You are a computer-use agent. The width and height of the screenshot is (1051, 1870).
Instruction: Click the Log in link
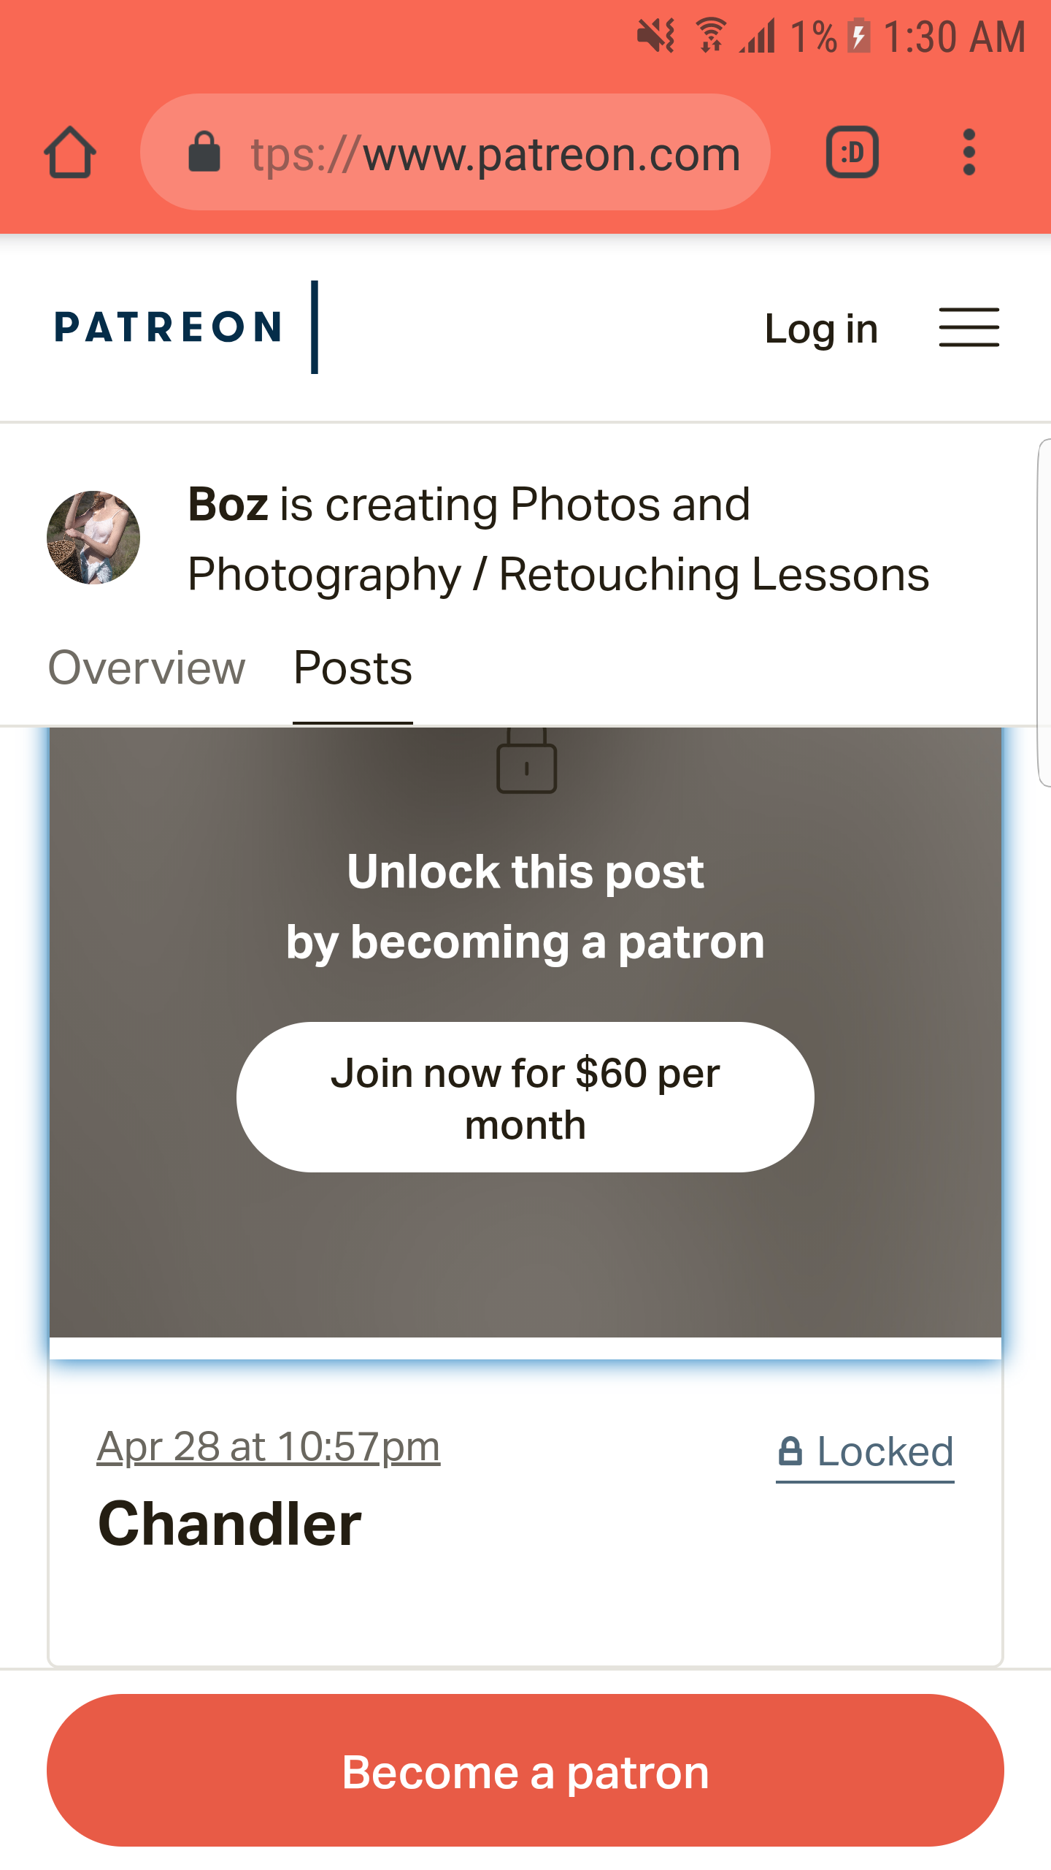[x=821, y=329]
